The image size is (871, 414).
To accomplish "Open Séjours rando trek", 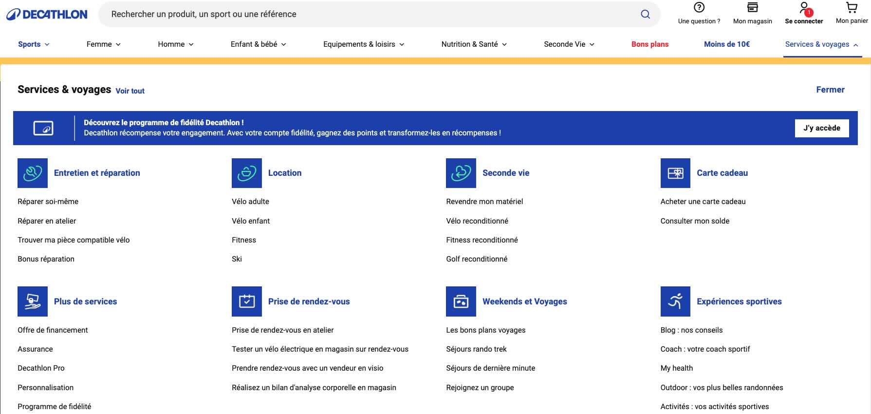I will click(476, 349).
